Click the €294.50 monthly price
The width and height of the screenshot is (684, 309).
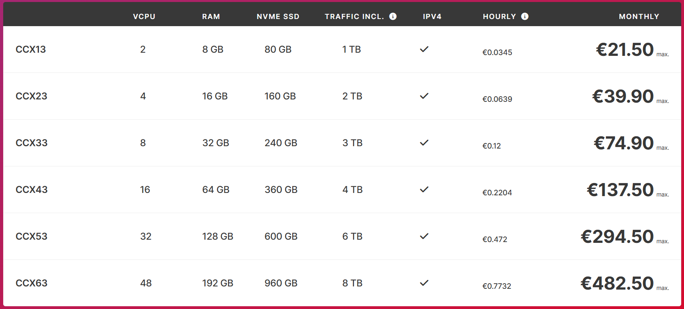(x=617, y=237)
